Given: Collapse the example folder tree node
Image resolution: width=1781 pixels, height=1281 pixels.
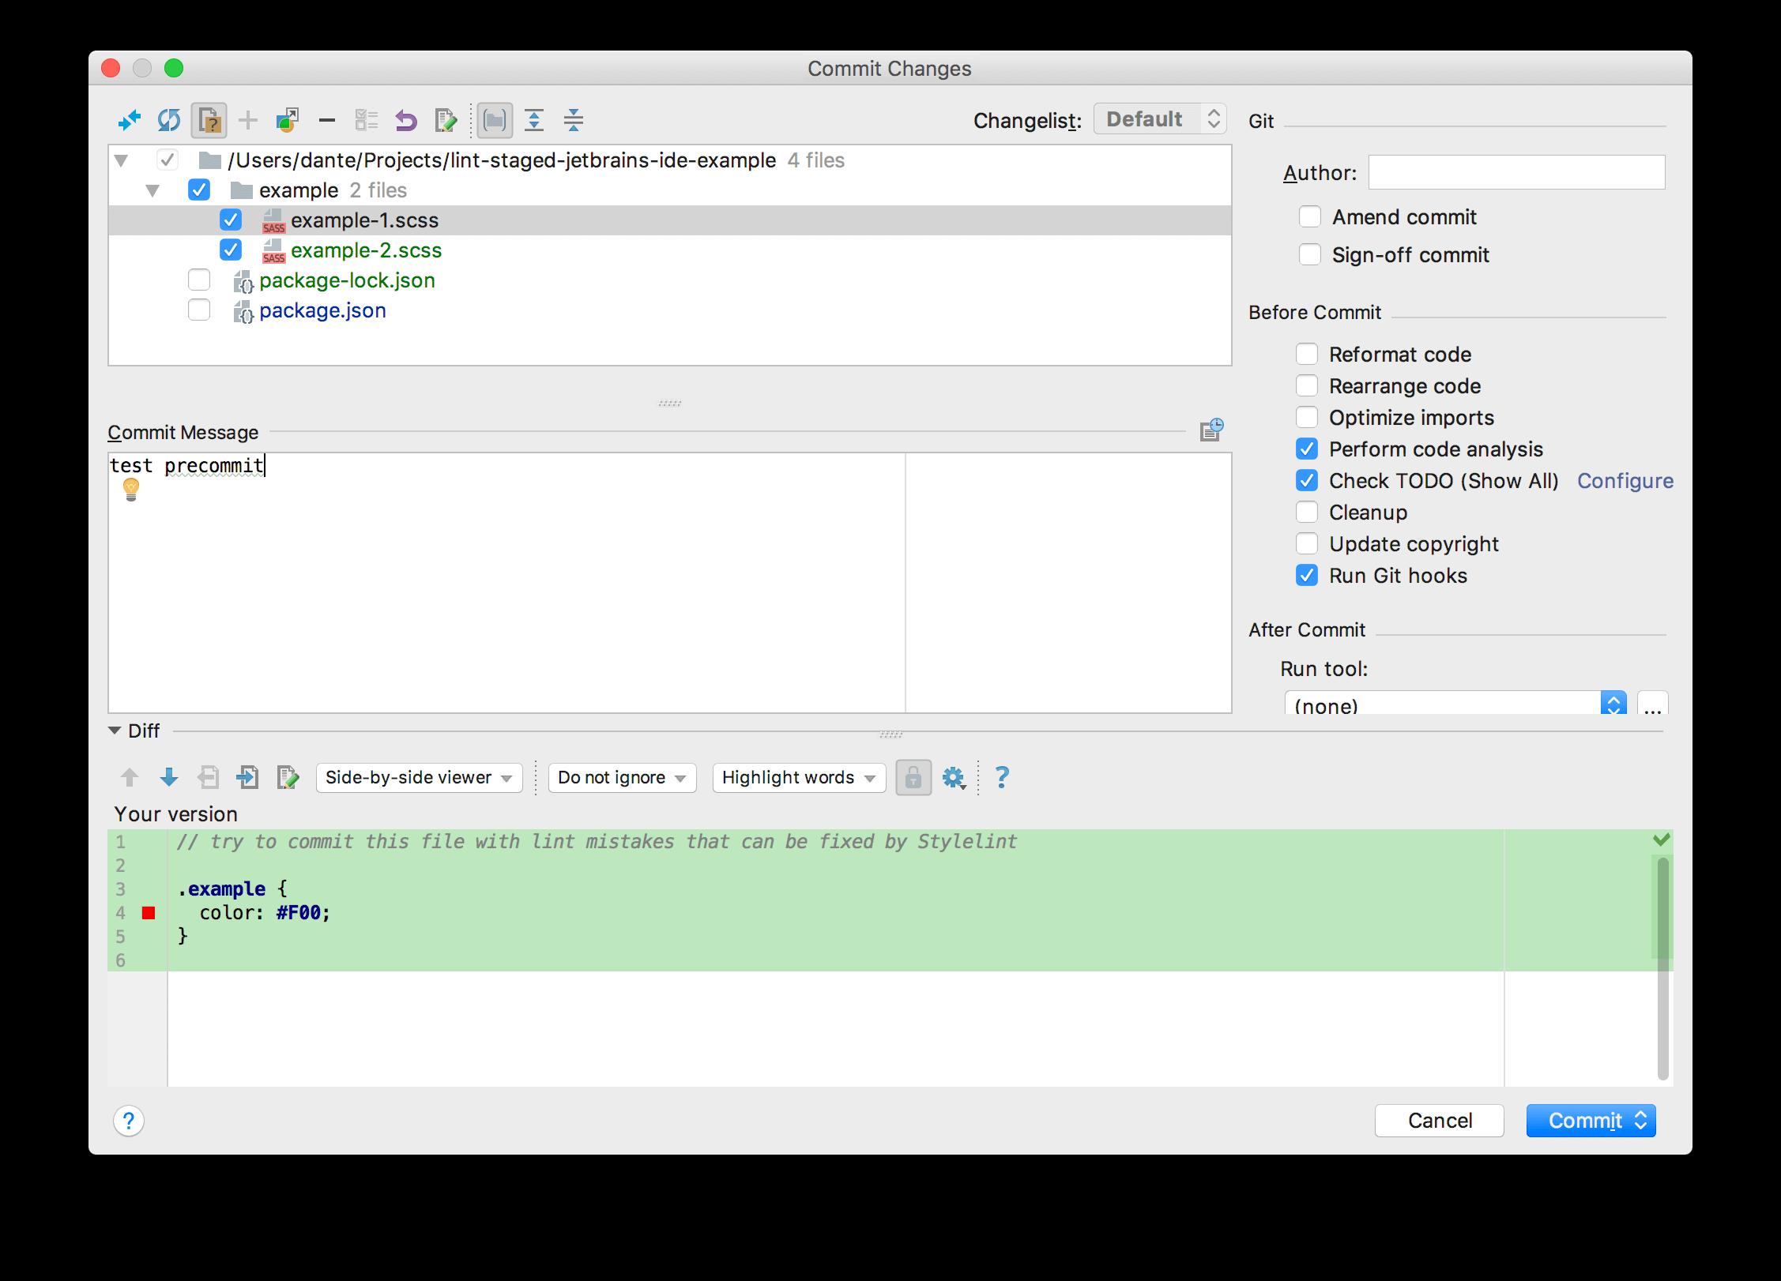Looking at the screenshot, I should click(152, 190).
